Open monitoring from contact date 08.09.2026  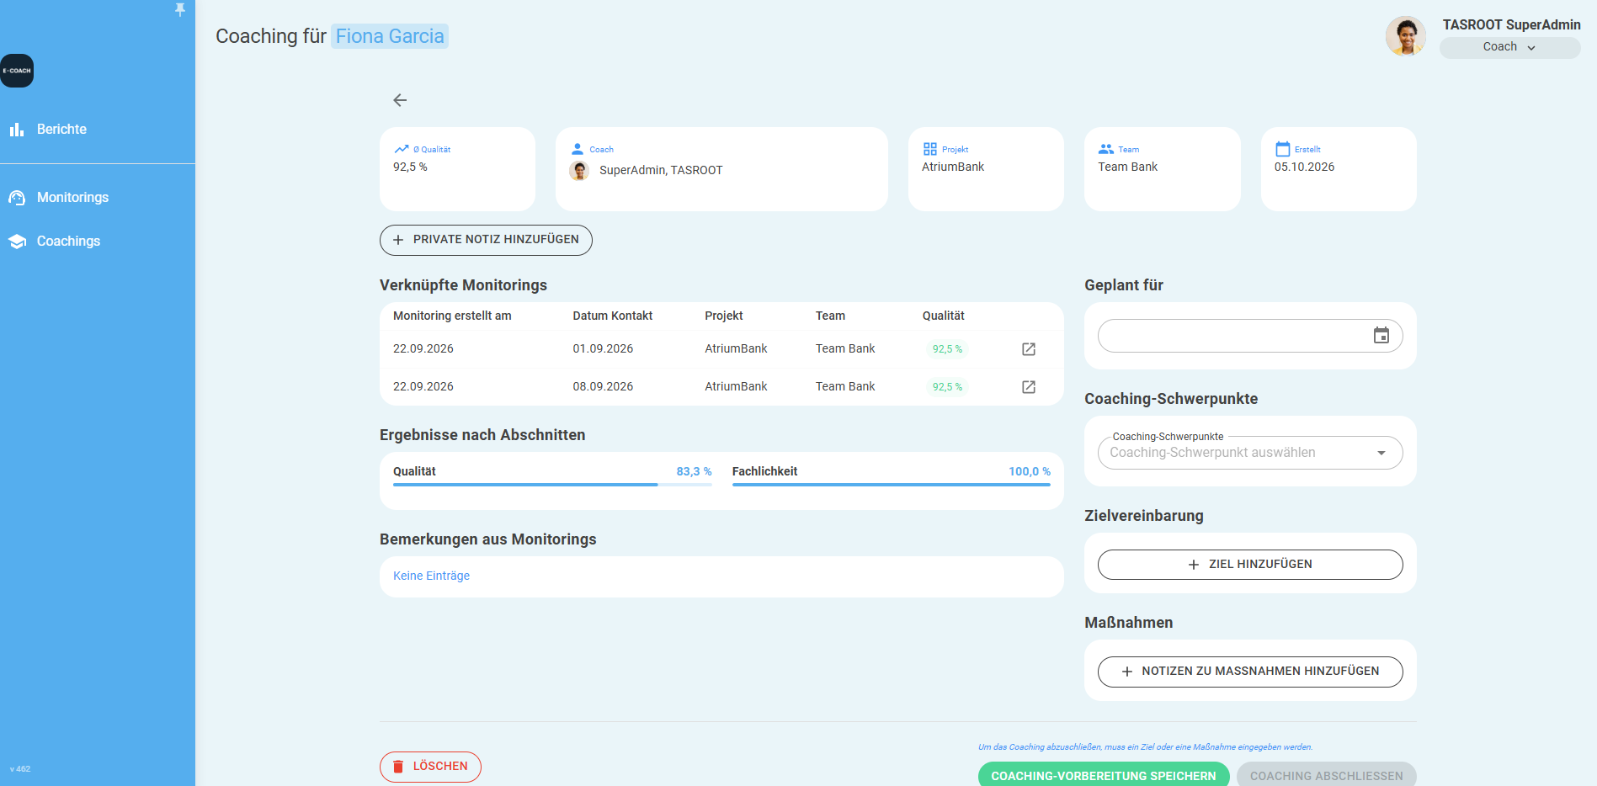click(1029, 387)
